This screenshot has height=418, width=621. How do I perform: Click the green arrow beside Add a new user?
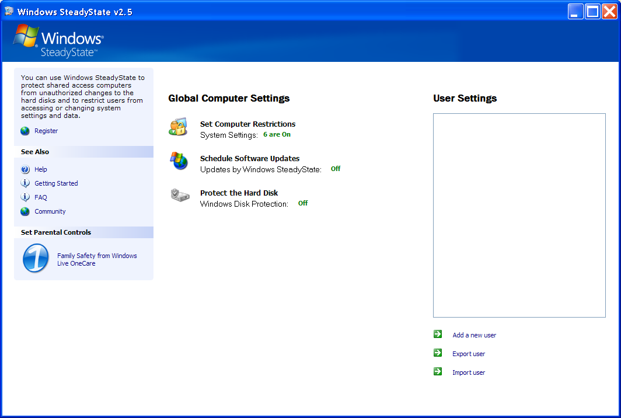438,335
